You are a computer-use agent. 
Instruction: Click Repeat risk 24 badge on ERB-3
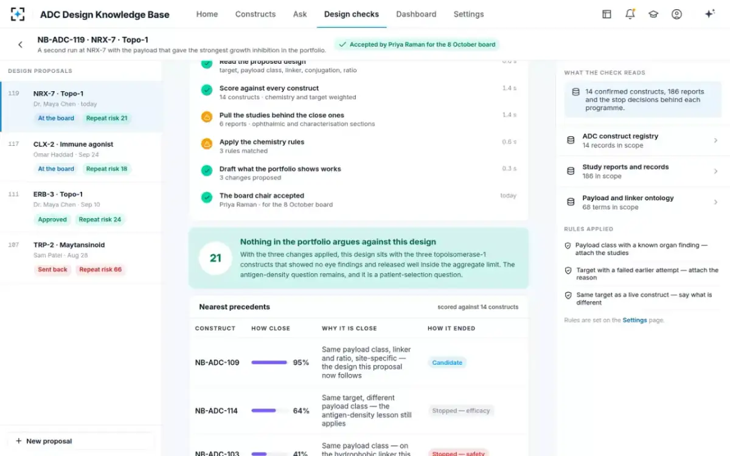[100, 219]
